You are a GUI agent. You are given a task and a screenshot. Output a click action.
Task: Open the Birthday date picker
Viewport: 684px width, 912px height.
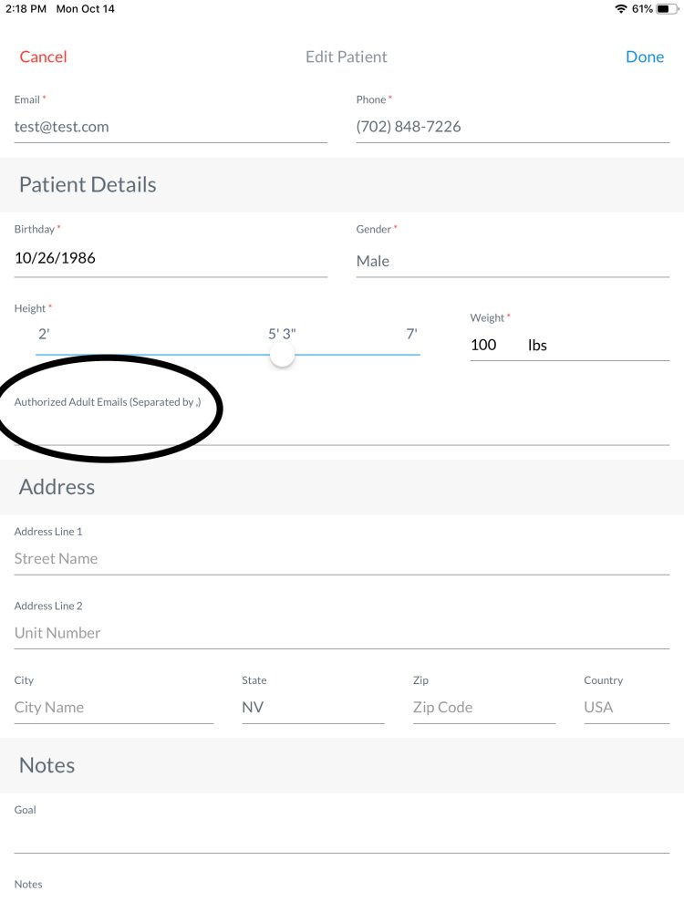coord(171,258)
